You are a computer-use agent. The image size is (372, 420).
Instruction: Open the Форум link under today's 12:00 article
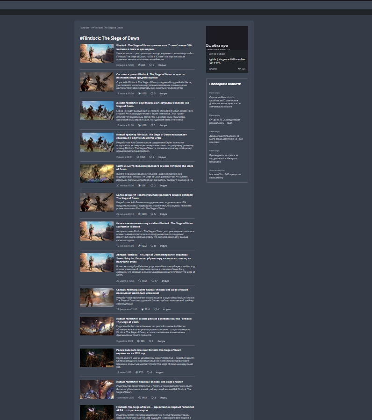pyautogui.click(x=162, y=65)
